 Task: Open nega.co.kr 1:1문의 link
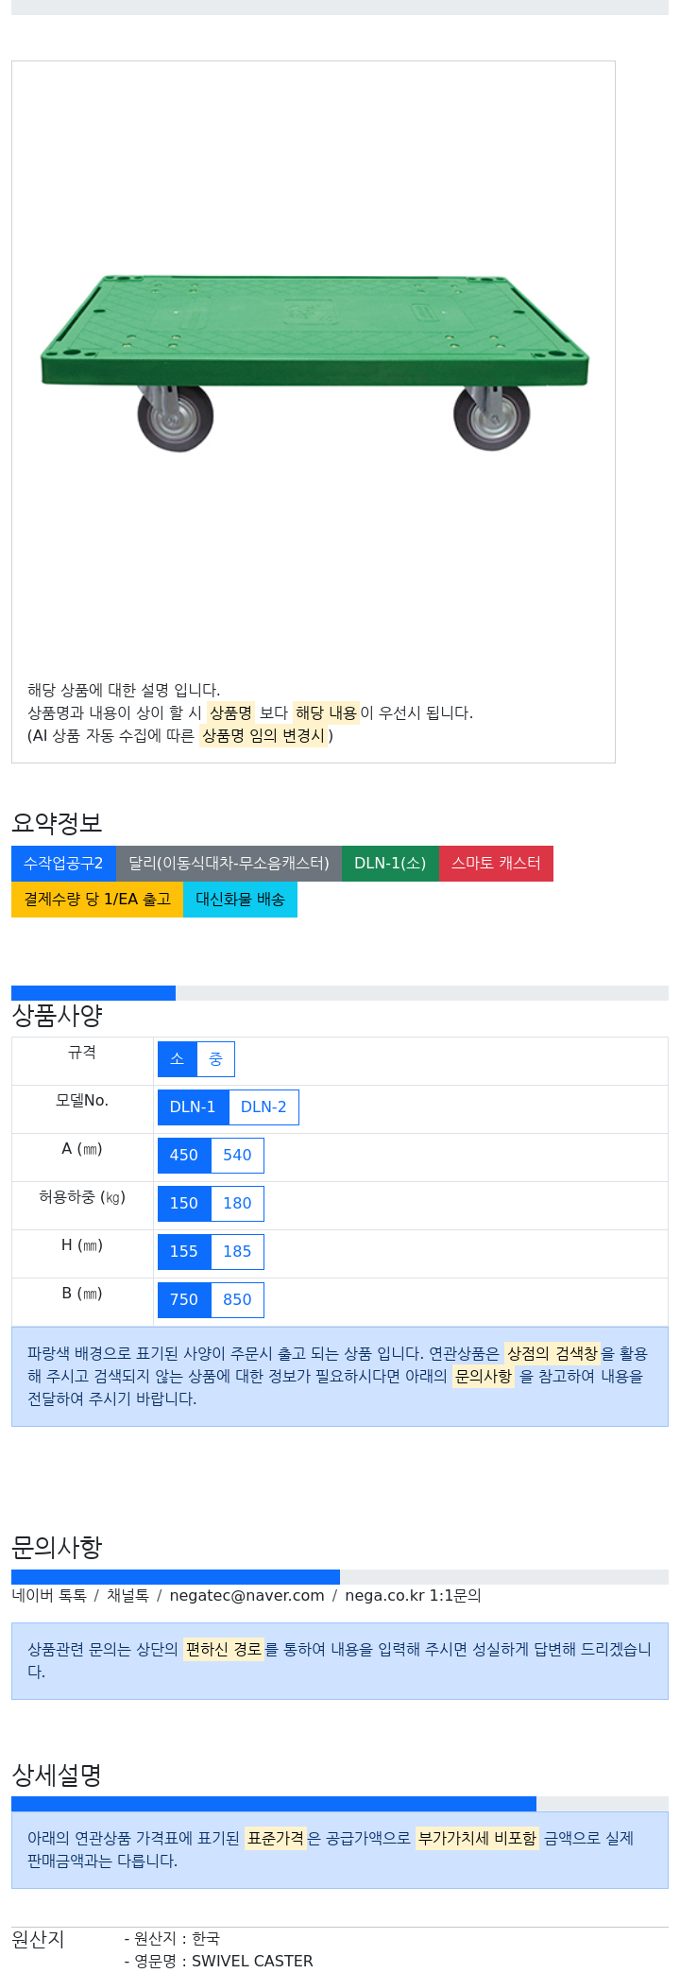[413, 1596]
